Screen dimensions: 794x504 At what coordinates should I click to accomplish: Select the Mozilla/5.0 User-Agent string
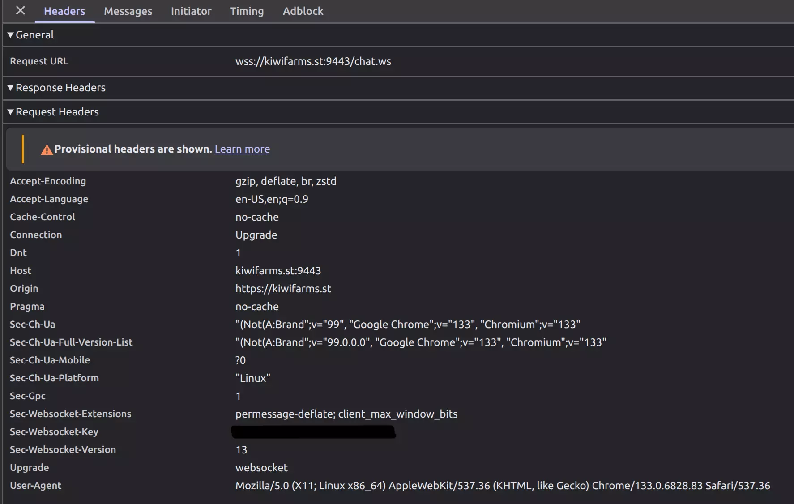[x=503, y=486]
